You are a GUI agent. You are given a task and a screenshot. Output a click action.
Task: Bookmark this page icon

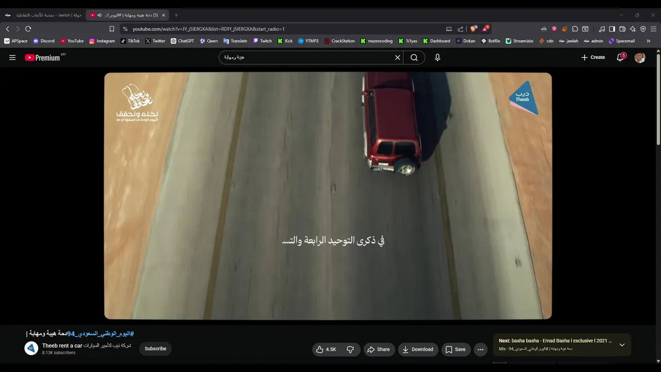(x=112, y=29)
